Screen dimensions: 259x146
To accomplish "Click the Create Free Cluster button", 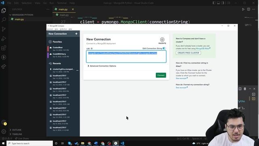I will (x=188, y=53).
